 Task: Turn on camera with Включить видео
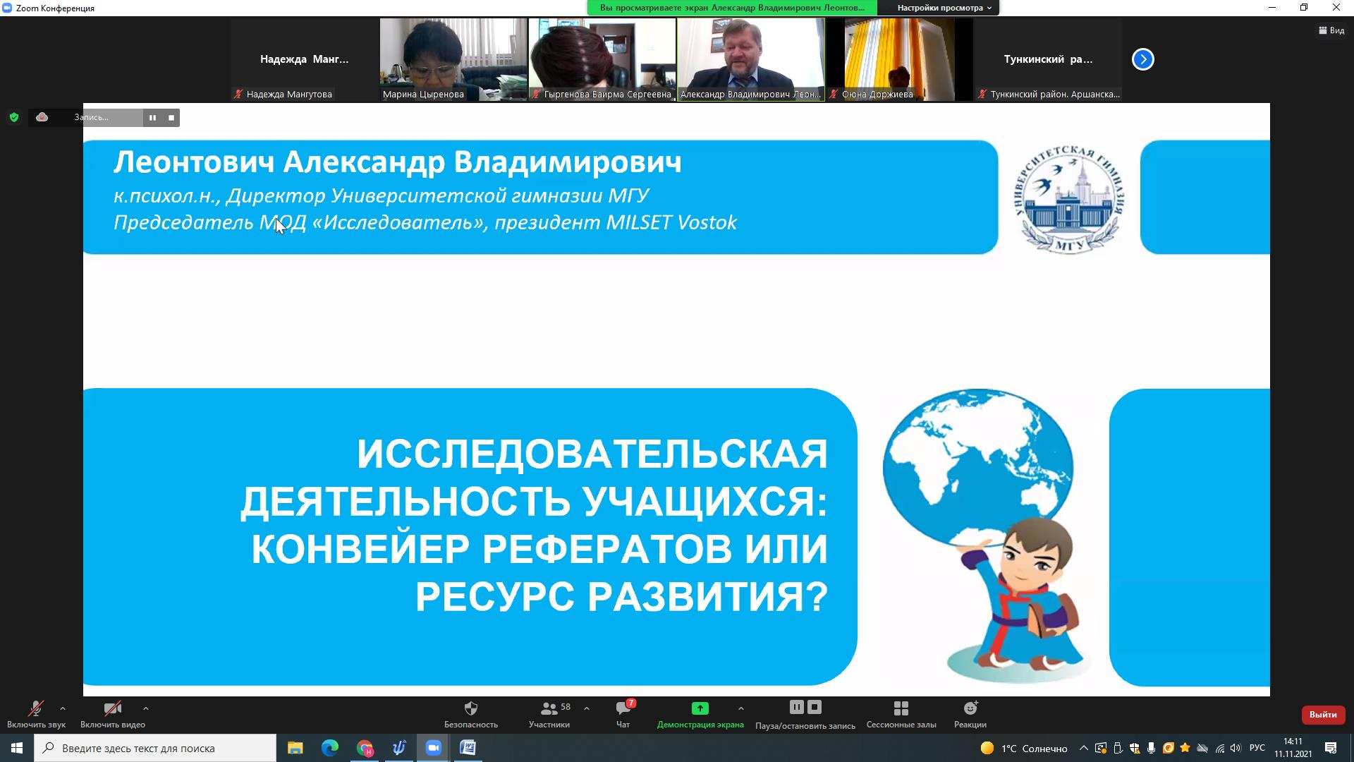[x=112, y=710]
